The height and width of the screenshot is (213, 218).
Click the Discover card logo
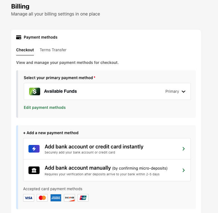point(69,198)
